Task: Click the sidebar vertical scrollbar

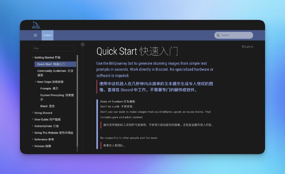Action: 77,101
